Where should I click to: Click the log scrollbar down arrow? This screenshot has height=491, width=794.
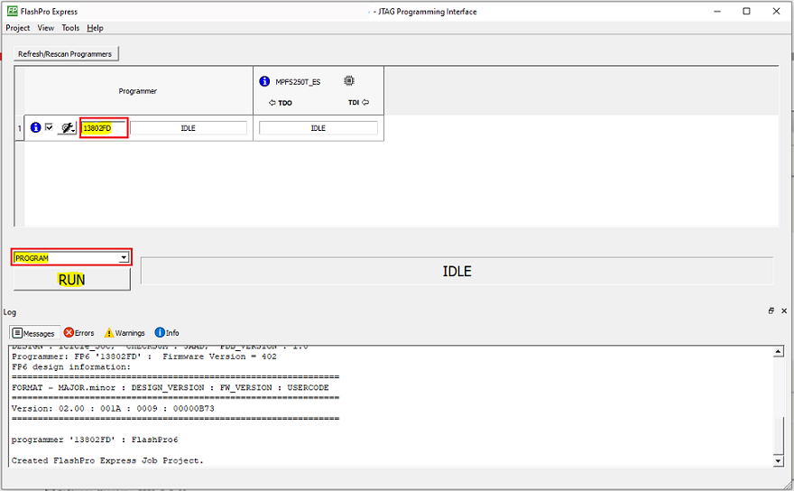click(779, 461)
